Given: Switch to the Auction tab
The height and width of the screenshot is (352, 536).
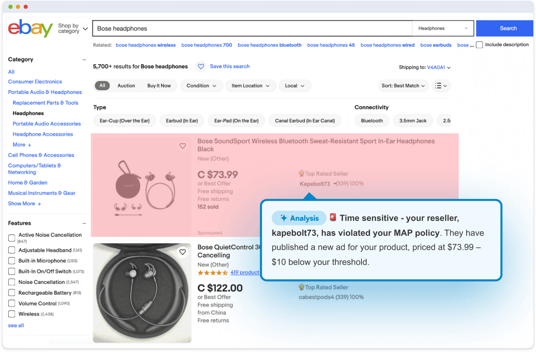Looking at the screenshot, I should click(126, 86).
